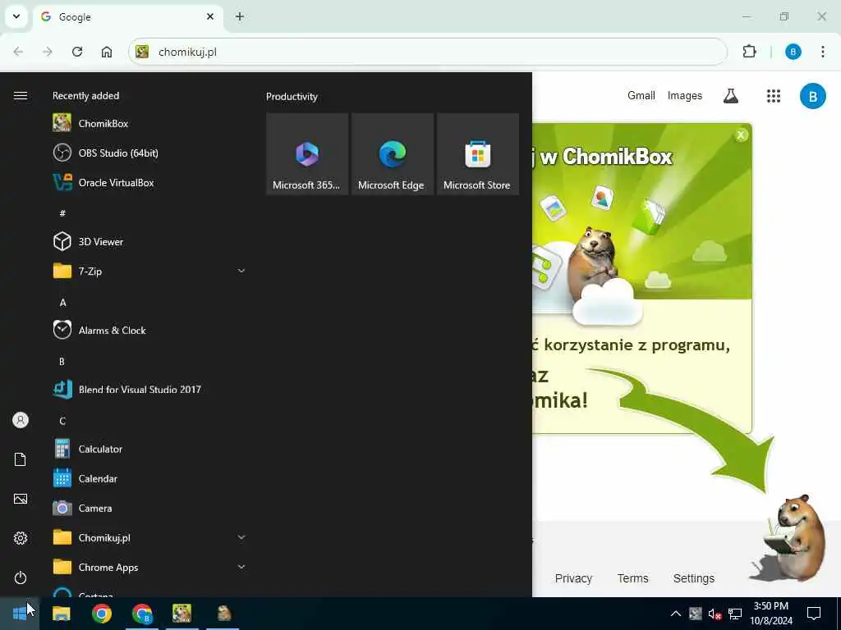Open notification center on taskbar

tap(814, 614)
